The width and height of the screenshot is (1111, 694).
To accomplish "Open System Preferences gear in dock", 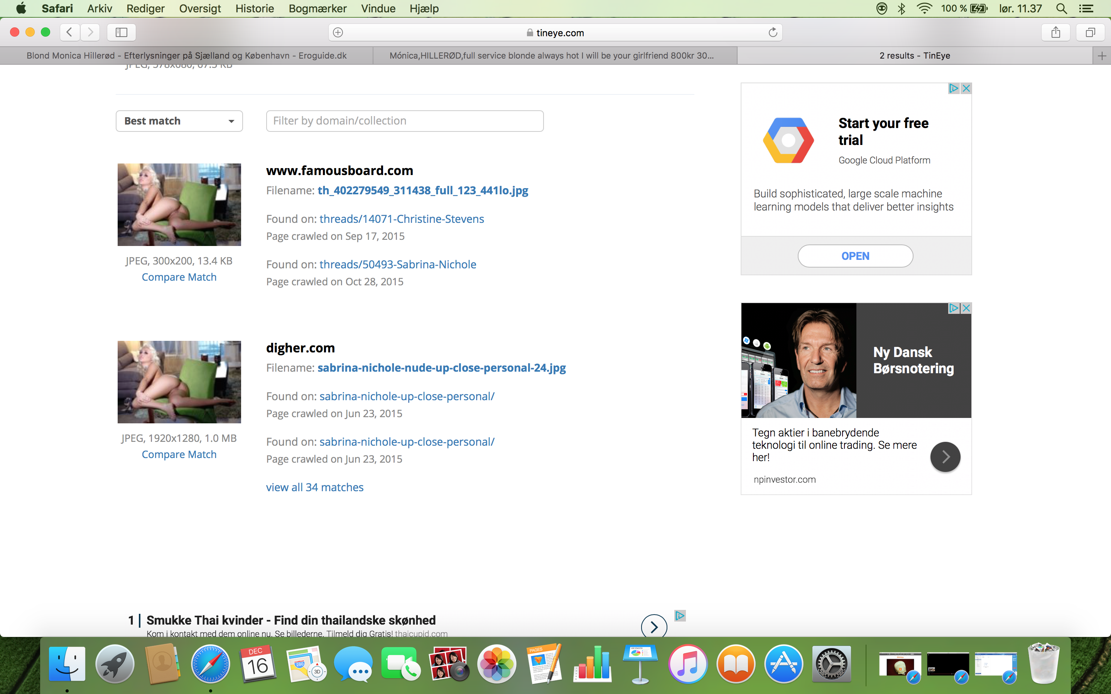I will tap(831, 664).
